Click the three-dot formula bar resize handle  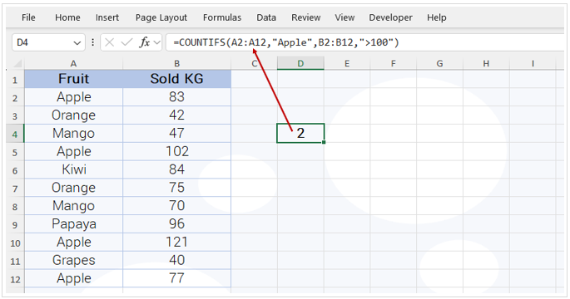click(x=92, y=42)
